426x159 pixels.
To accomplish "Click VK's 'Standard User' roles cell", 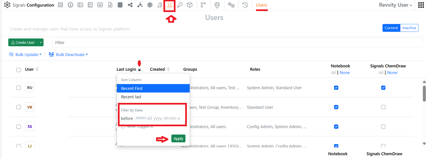I will pos(260,107).
